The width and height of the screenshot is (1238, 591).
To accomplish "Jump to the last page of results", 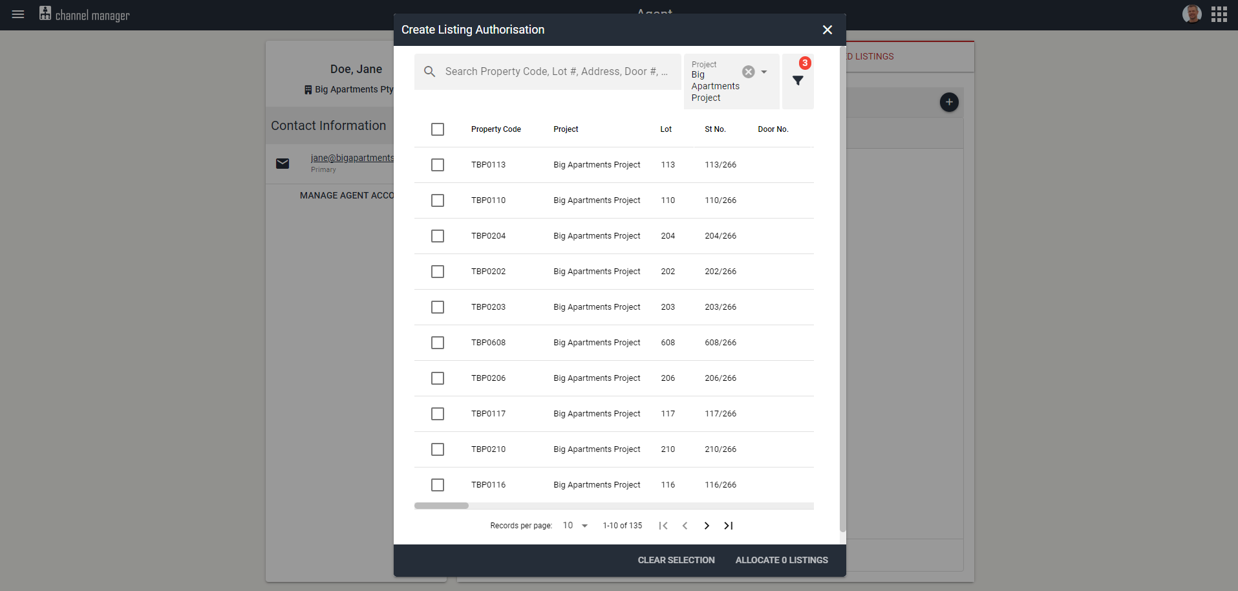I will [728, 526].
